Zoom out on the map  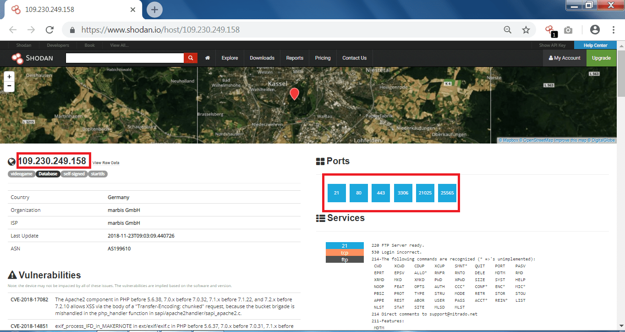(x=9, y=86)
